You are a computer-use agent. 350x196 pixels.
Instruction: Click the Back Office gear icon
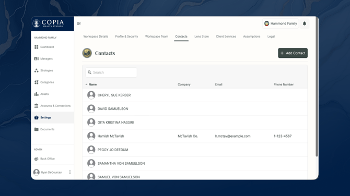pos(37,159)
